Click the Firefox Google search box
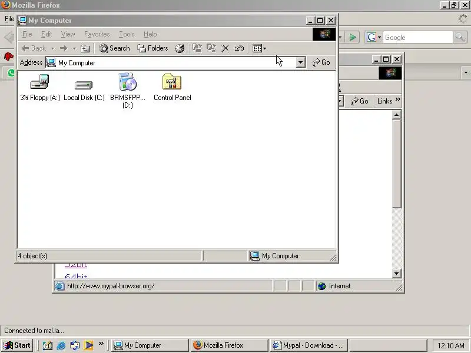This screenshot has width=471, height=353. 417,38
